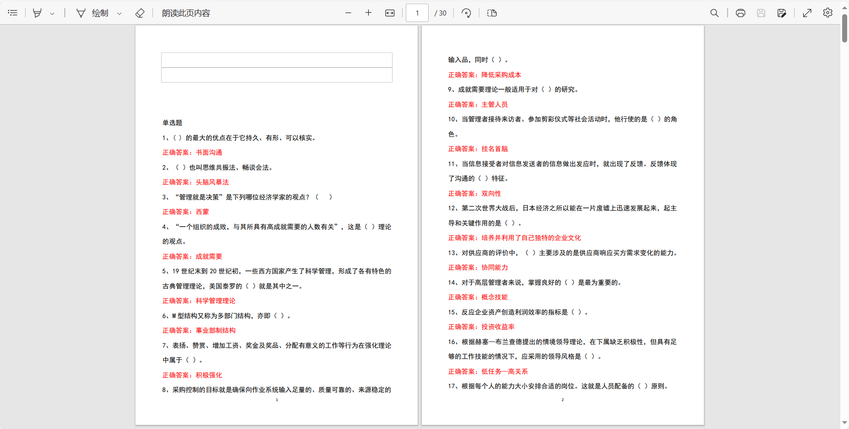Click answer text '正确答案：双向性'
Screen dimensions: 849x429
(474, 194)
